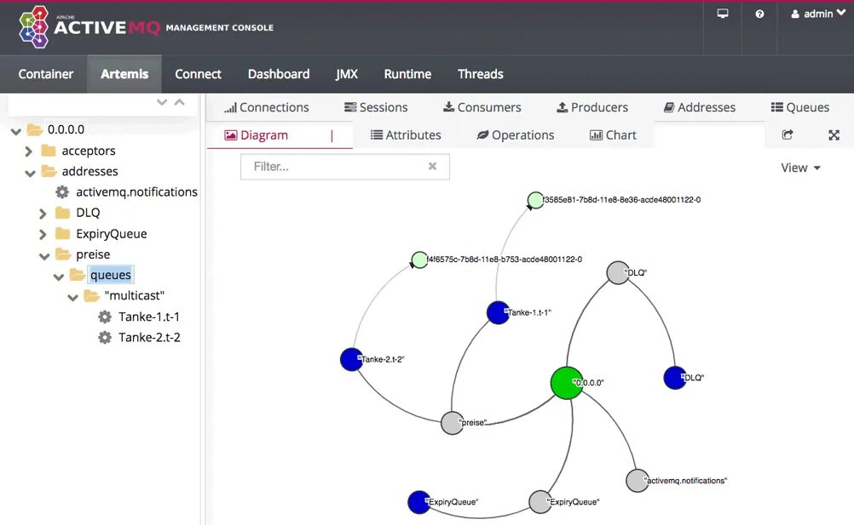Open the Runtime tab

point(407,74)
